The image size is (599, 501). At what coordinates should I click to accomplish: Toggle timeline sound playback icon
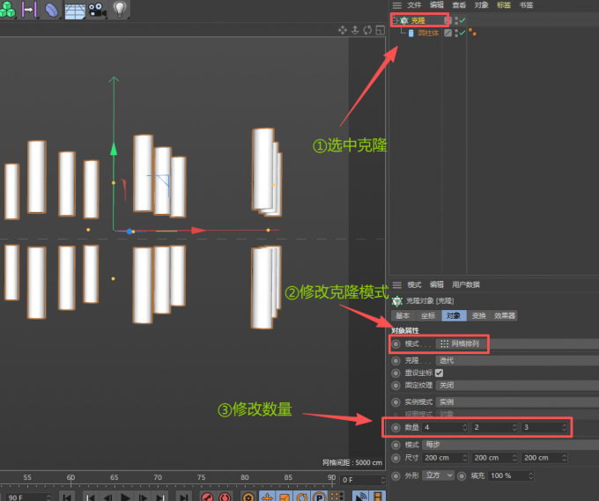pyautogui.click(x=360, y=497)
